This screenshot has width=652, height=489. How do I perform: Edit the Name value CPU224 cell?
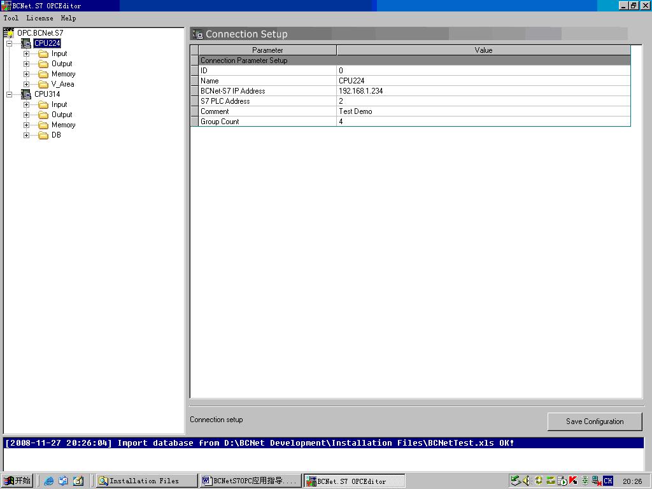point(483,81)
